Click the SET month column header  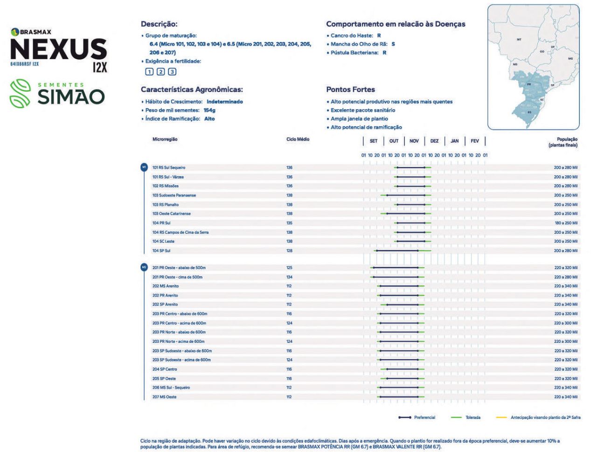click(x=374, y=141)
